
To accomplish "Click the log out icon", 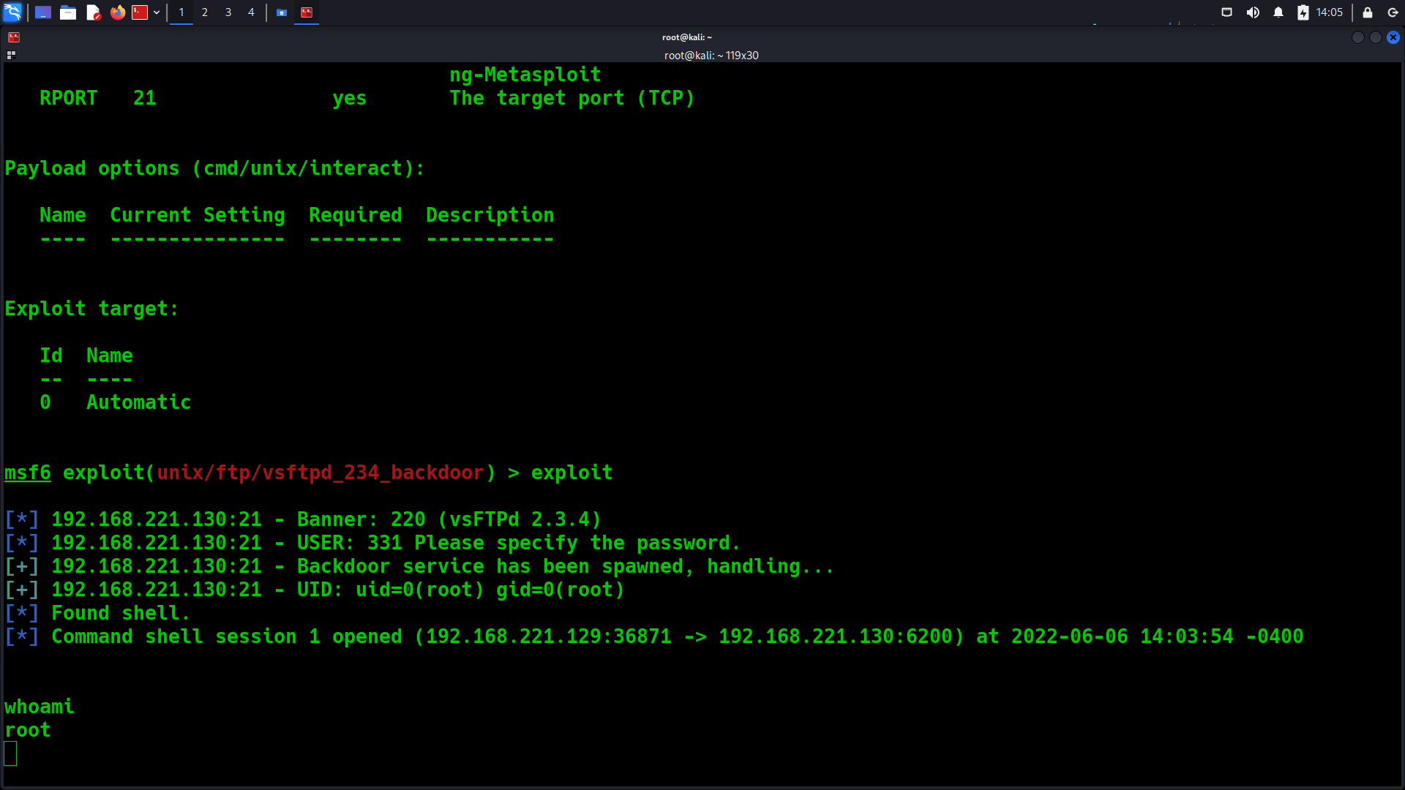I will [1393, 12].
